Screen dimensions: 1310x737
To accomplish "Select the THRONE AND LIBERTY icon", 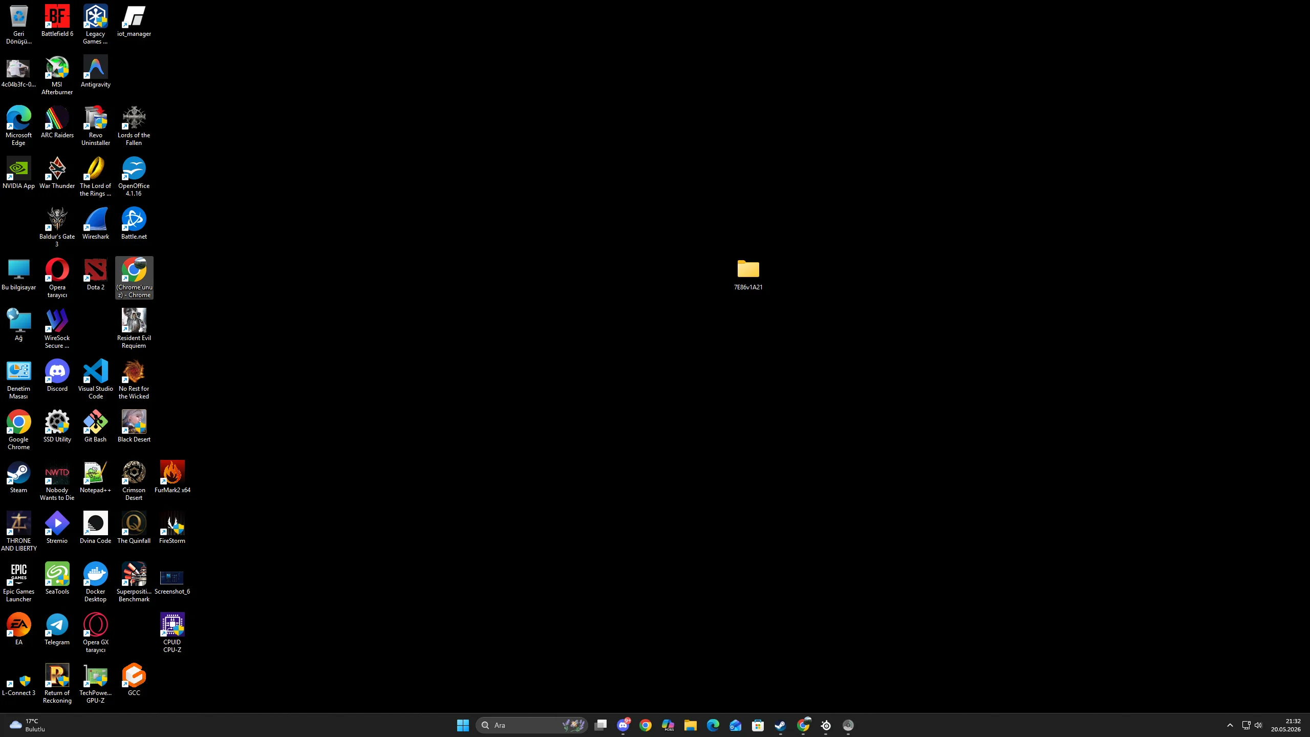I will pos(18,532).
